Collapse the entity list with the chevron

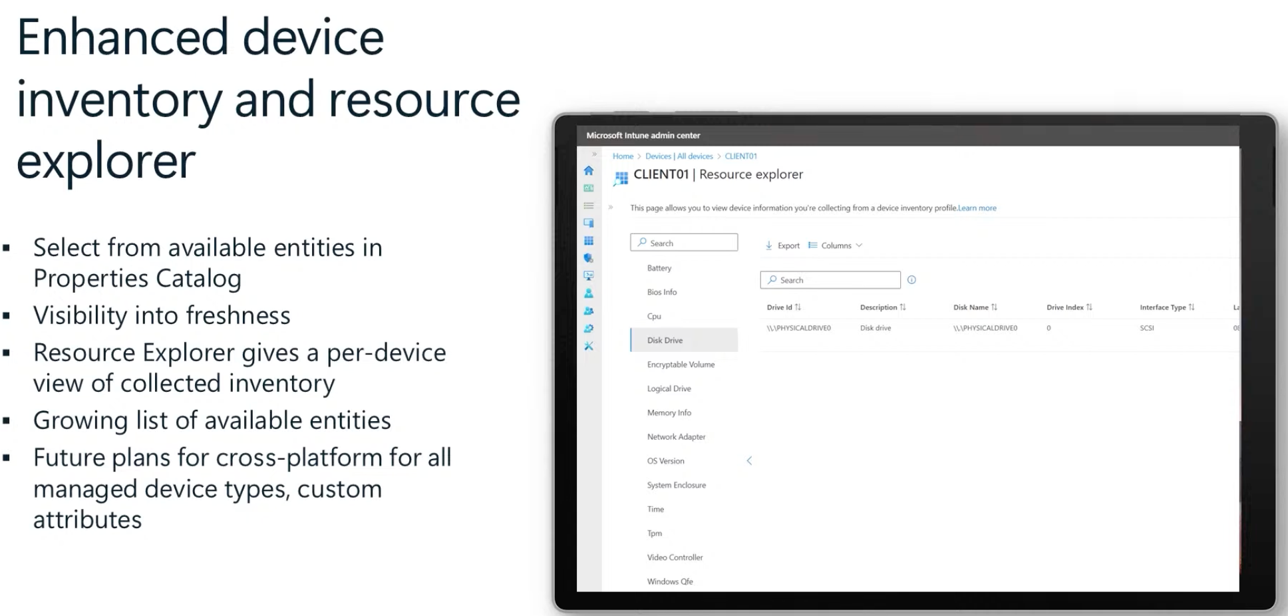coord(749,460)
